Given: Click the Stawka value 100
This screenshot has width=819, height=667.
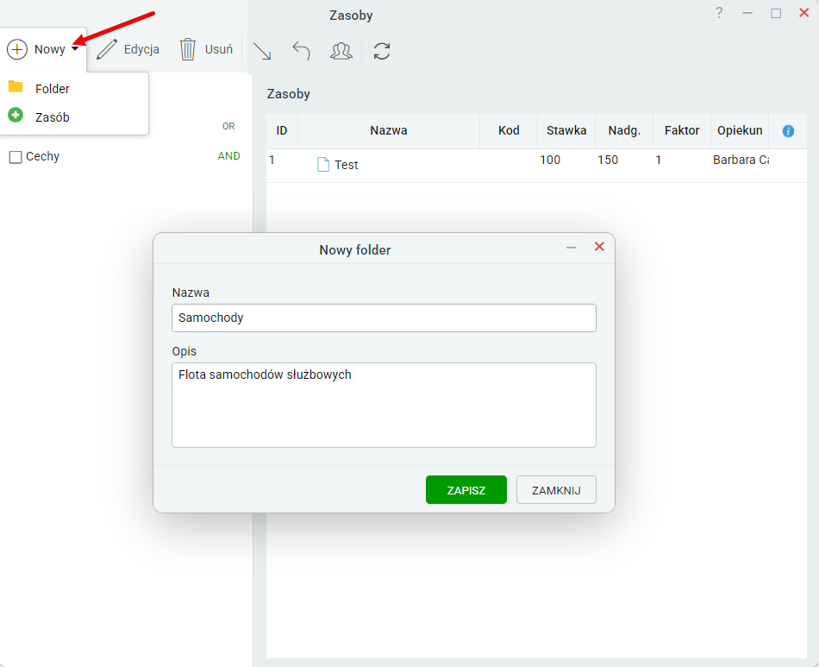Looking at the screenshot, I should [550, 160].
